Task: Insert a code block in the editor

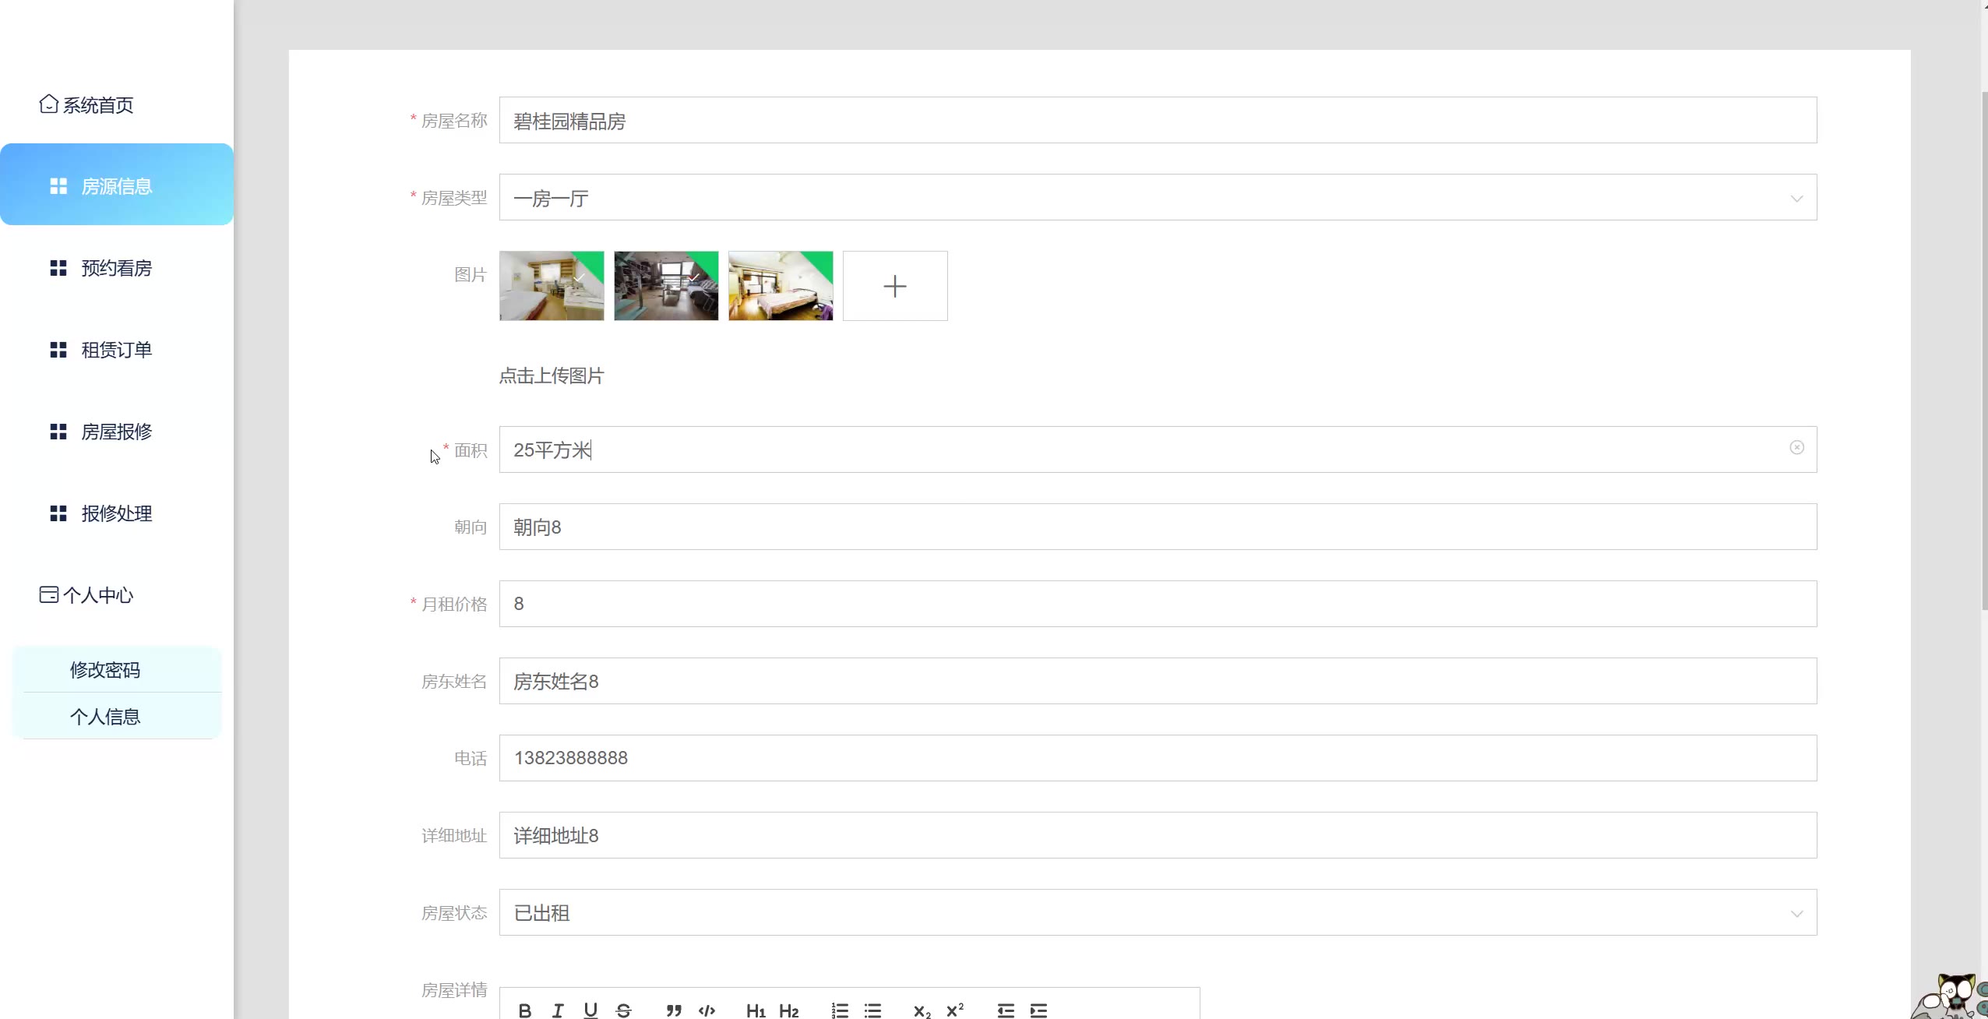Action: tap(707, 1010)
